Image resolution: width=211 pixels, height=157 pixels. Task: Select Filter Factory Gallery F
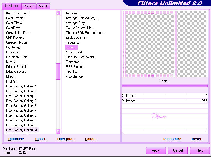21,111
